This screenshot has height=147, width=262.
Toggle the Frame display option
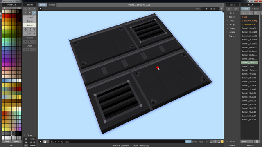(33, 145)
